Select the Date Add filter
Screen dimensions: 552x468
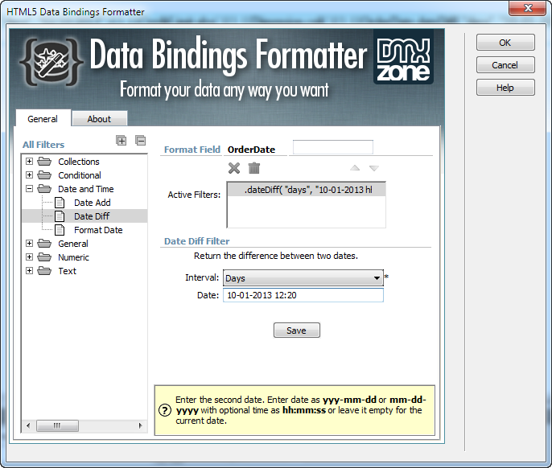point(93,203)
